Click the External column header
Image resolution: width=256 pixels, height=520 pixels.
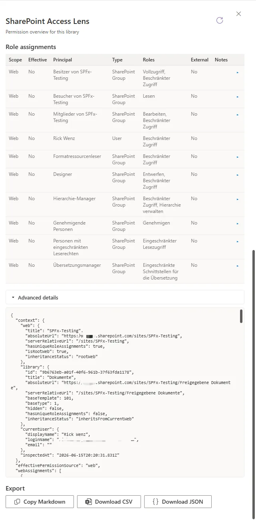pos(200,60)
